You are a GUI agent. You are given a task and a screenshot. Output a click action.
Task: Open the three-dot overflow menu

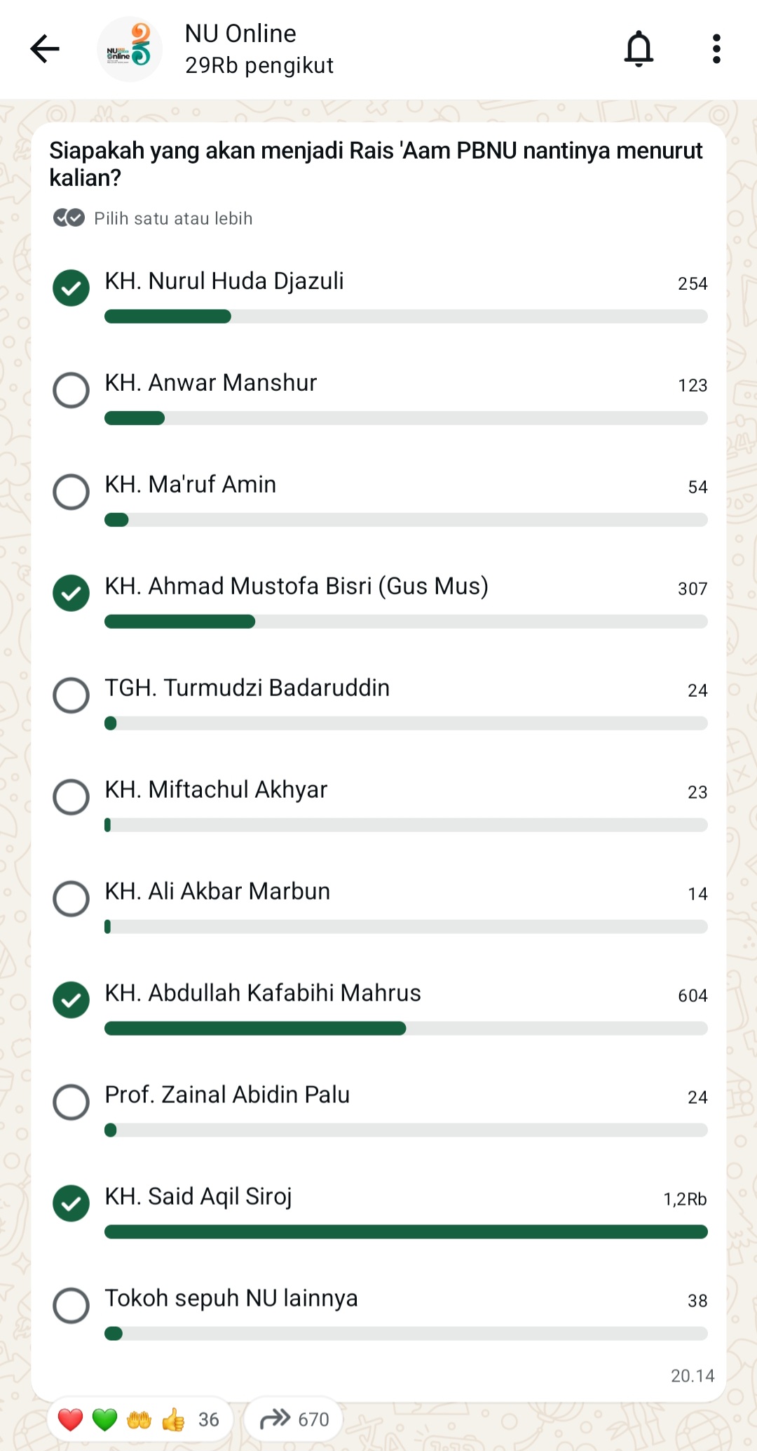[x=716, y=48]
